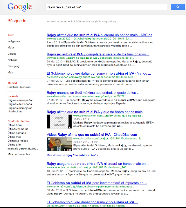The image size is (186, 208).
Task: Click the www.abc.es green URL
Action: pyautogui.click(x=89, y=38)
